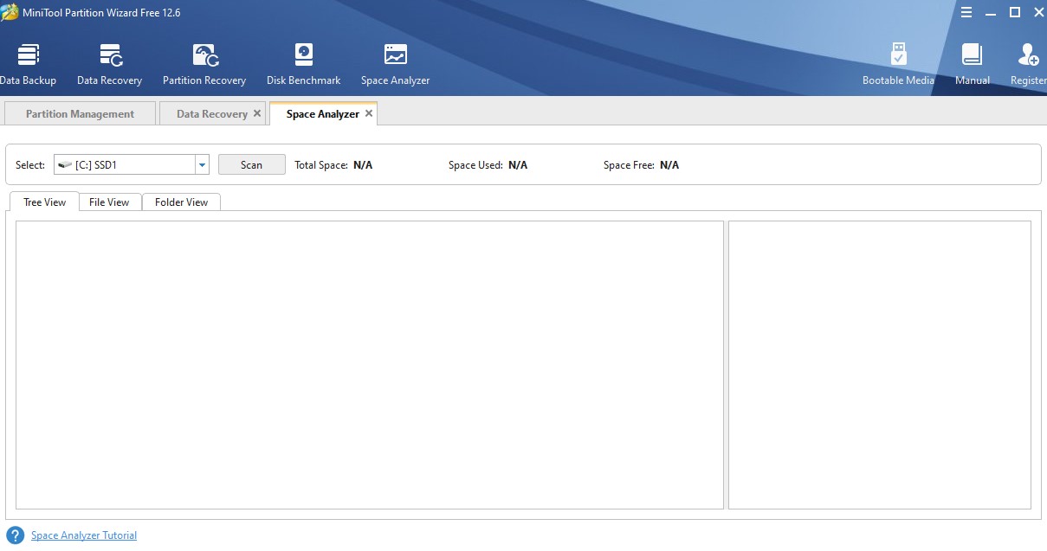The width and height of the screenshot is (1047, 551).
Task: Switch to Tree View tab
Action: coord(44,202)
